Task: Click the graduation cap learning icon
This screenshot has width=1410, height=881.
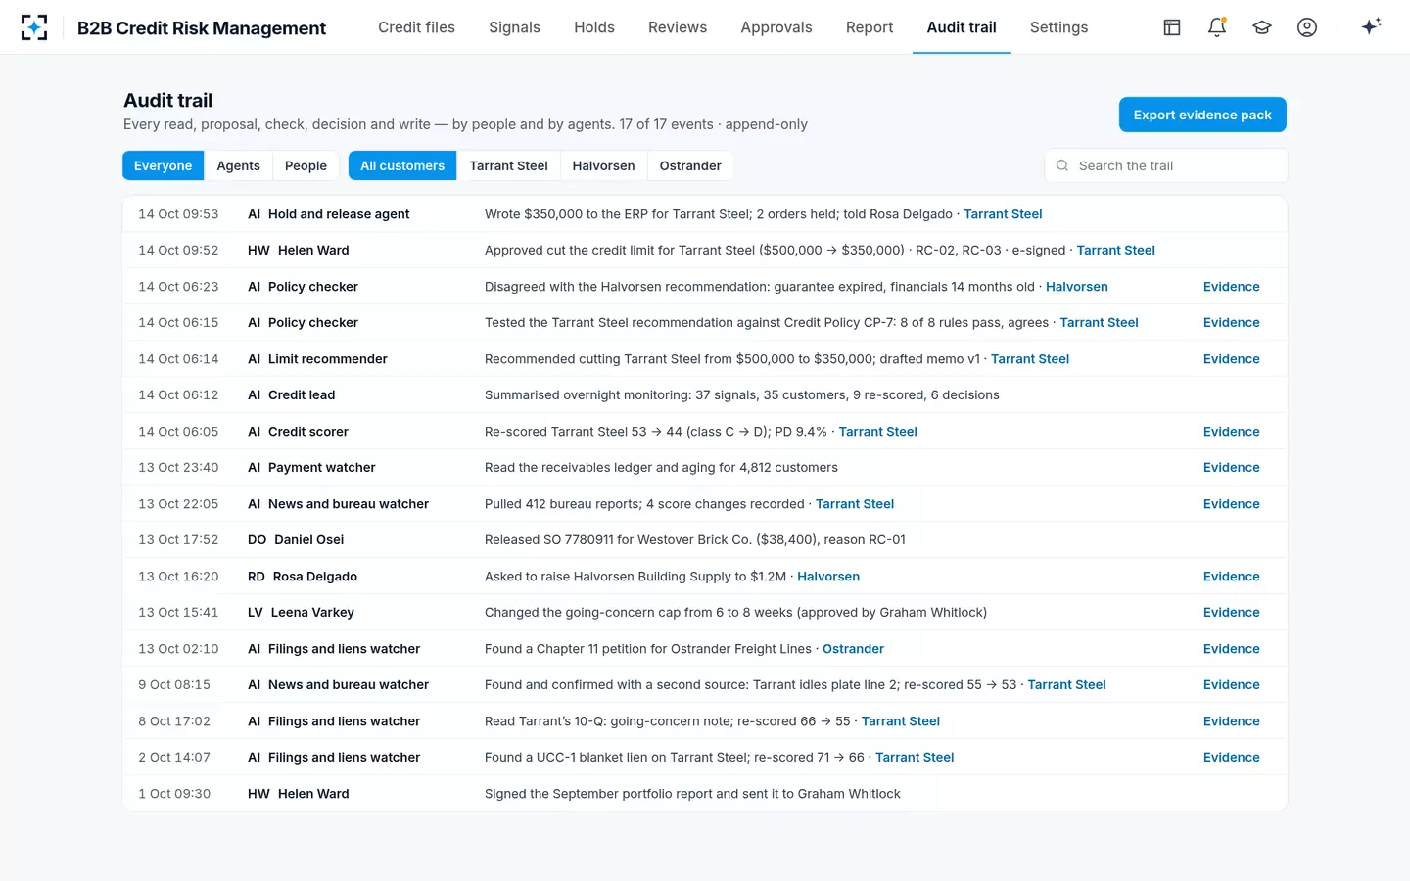Action: coord(1262,27)
